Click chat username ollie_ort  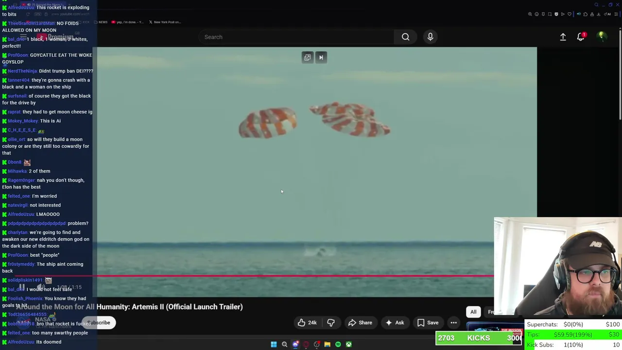coord(17,140)
